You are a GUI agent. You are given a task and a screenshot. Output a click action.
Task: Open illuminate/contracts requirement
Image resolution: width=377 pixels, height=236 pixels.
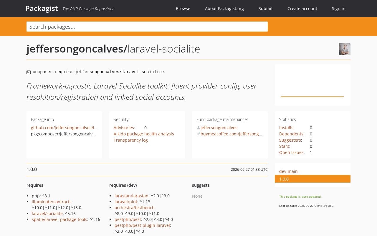[52, 202]
